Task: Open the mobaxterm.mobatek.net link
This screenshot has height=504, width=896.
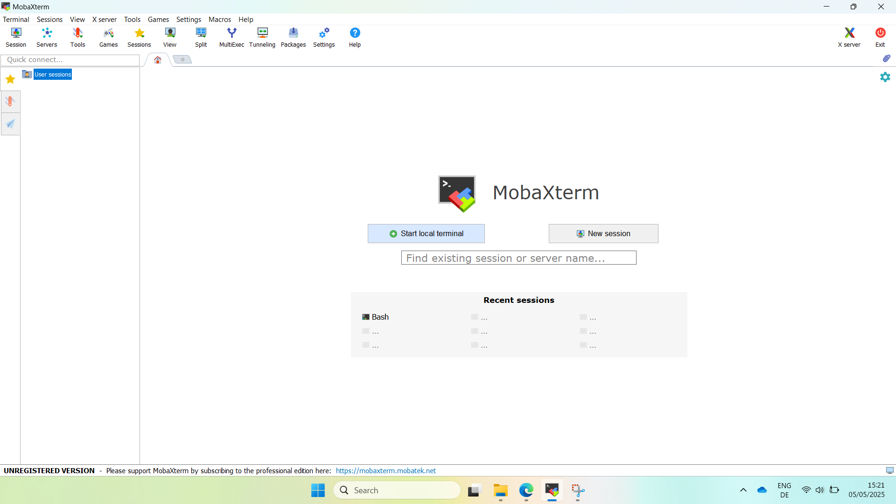Action: point(385,470)
